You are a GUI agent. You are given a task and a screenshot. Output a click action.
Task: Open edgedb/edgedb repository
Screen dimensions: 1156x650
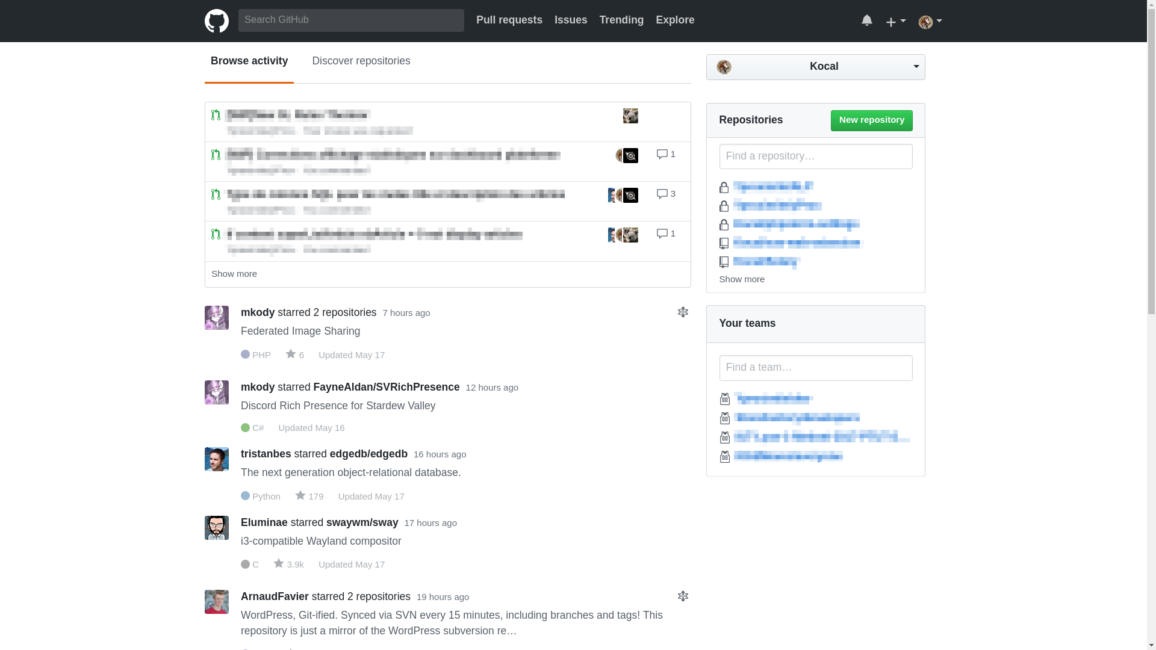click(x=368, y=454)
